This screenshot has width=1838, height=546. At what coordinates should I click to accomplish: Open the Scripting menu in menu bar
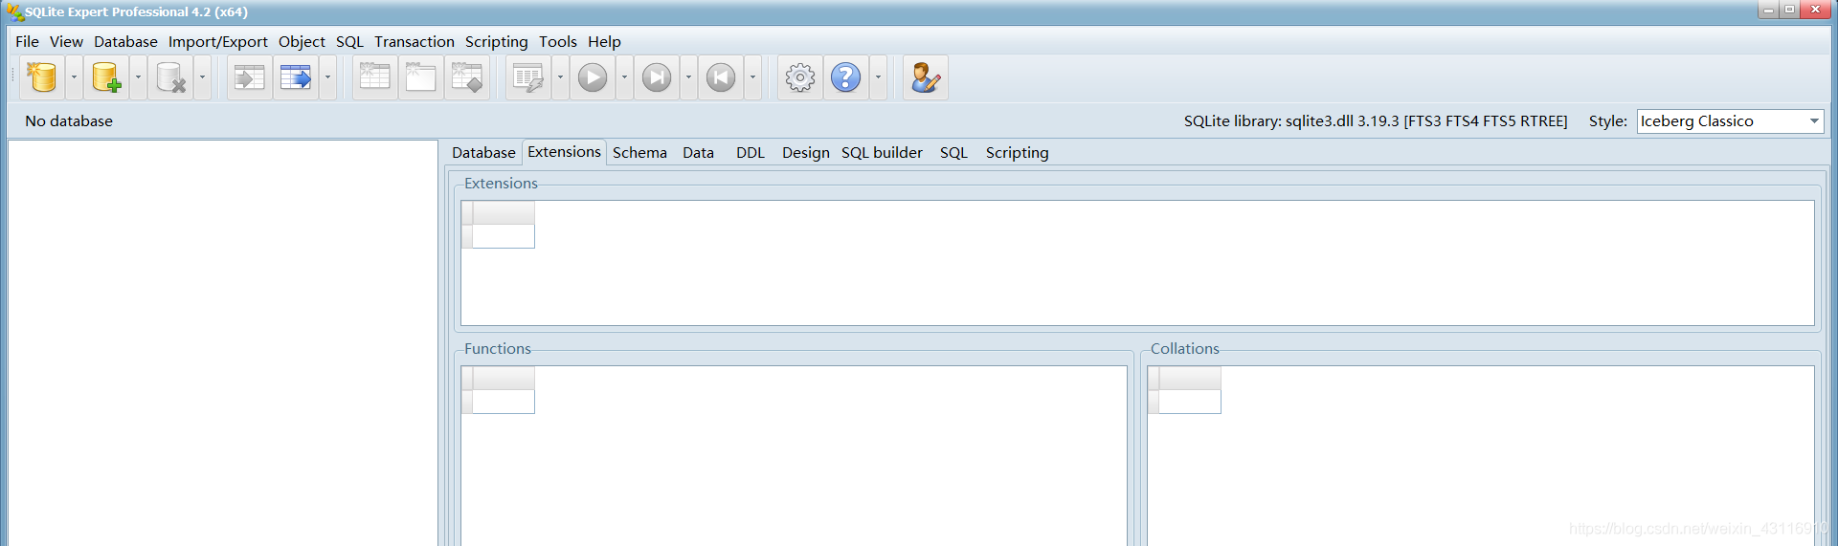tap(496, 42)
